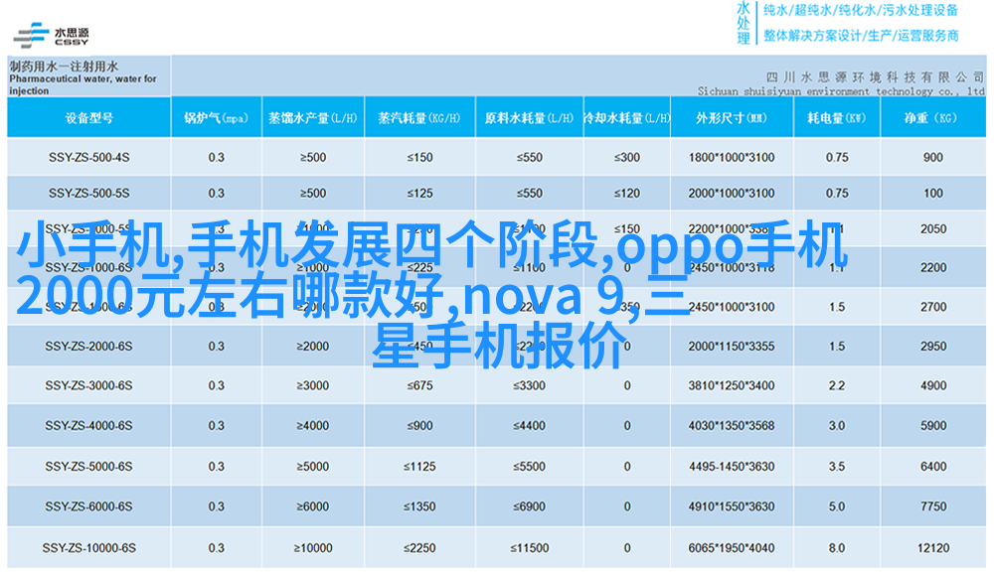Click the 1800*1000*3100 dimensions cell

point(732,157)
